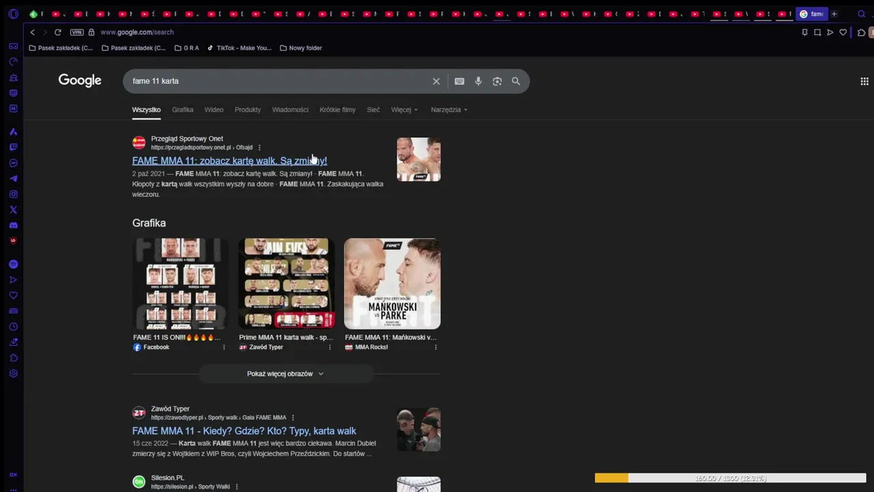Viewport: 874px width, 492px height.
Task: Clear the Google search box with X
Action: point(436,81)
